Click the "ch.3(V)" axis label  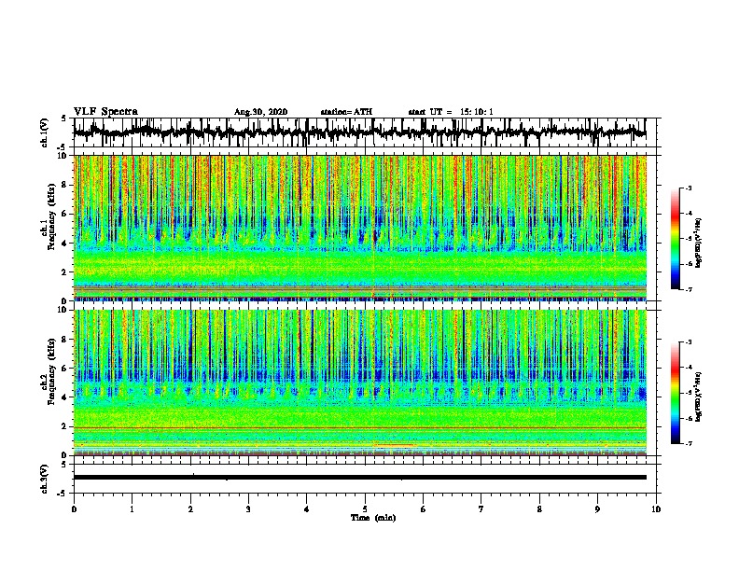pyautogui.click(x=45, y=479)
